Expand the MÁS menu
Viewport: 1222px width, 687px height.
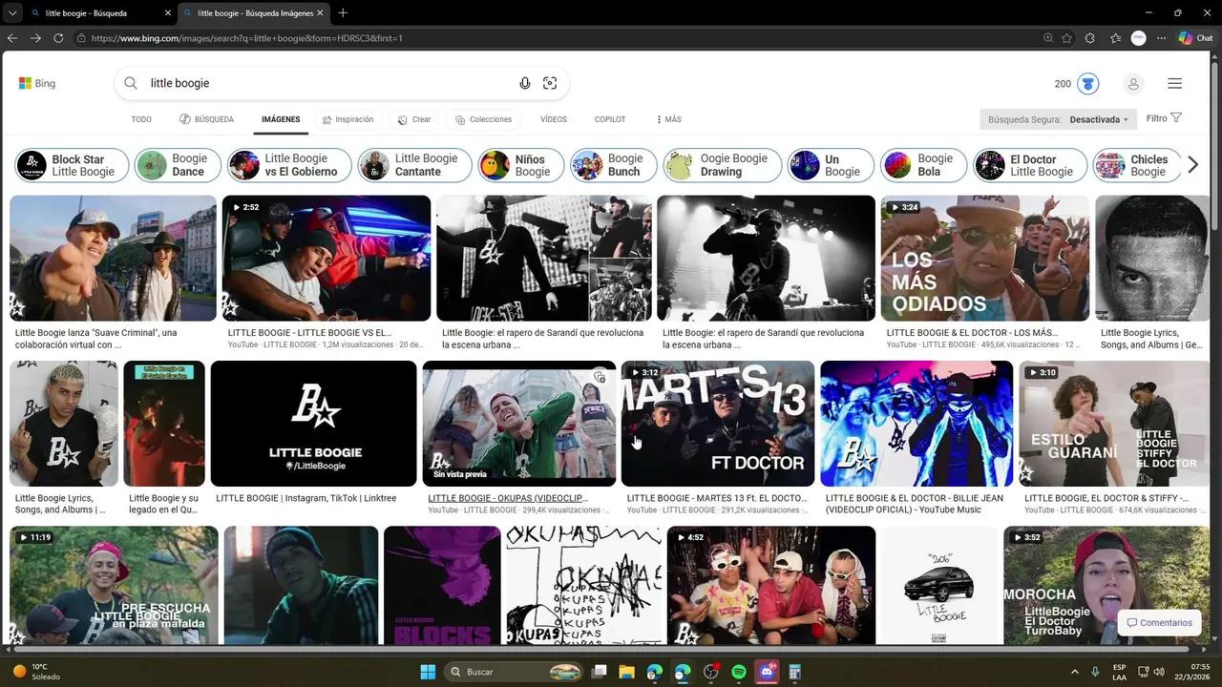pyautogui.click(x=668, y=119)
